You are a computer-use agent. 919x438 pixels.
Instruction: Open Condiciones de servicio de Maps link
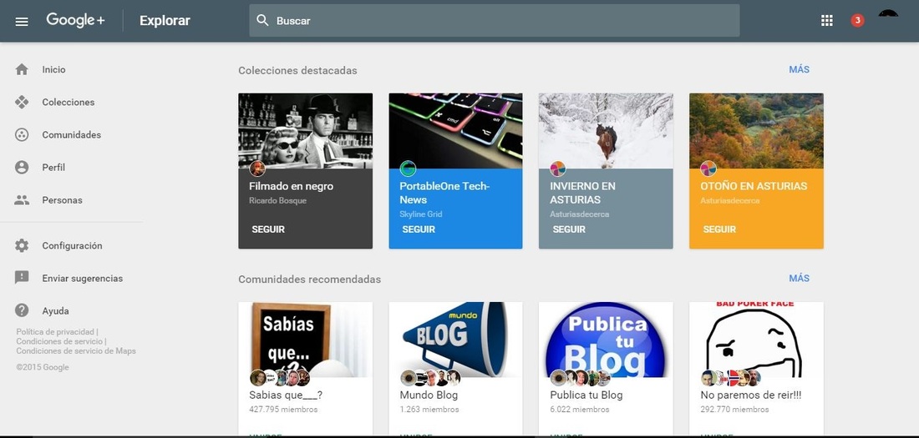(75, 350)
